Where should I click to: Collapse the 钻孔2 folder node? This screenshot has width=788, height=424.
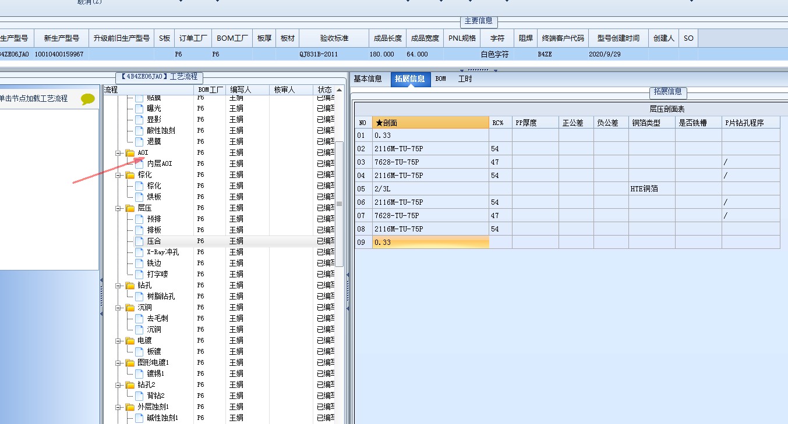point(119,385)
